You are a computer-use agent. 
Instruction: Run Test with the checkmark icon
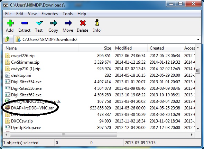click(39, 23)
